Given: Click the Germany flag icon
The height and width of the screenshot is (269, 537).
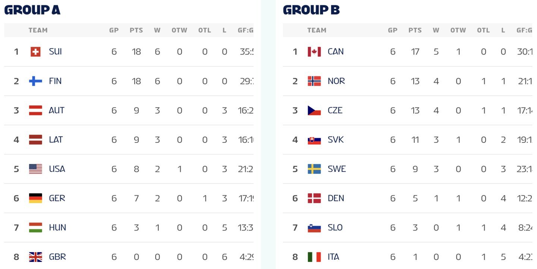Looking at the screenshot, I should (35, 198).
